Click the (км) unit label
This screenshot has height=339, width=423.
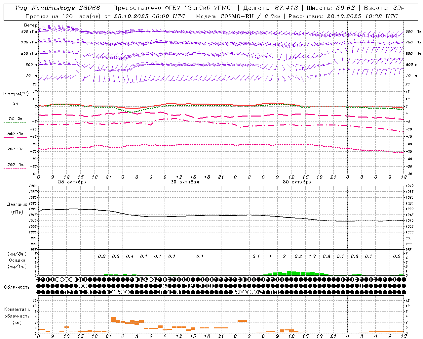[x=17, y=322]
